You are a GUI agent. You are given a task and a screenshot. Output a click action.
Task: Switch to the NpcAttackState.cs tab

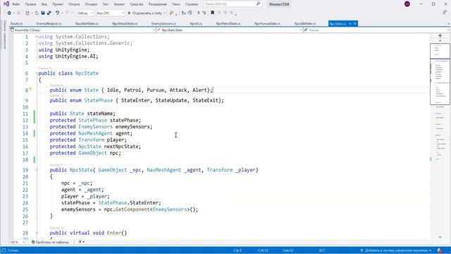click(x=125, y=23)
